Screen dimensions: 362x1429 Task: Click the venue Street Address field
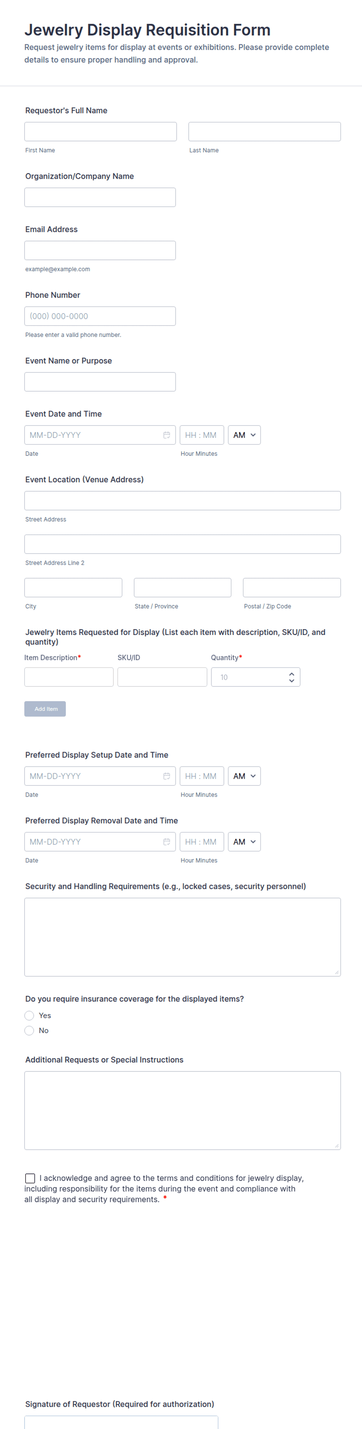pyautogui.click(x=183, y=500)
